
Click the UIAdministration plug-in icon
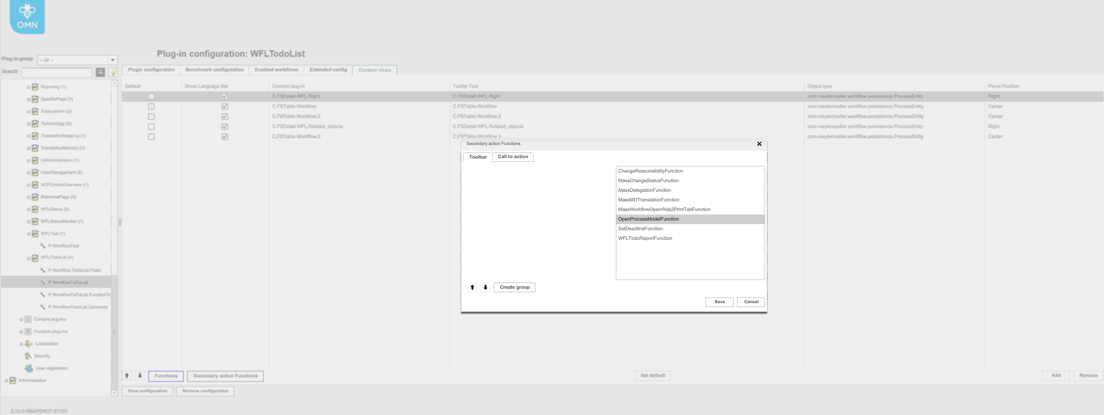tap(35, 160)
